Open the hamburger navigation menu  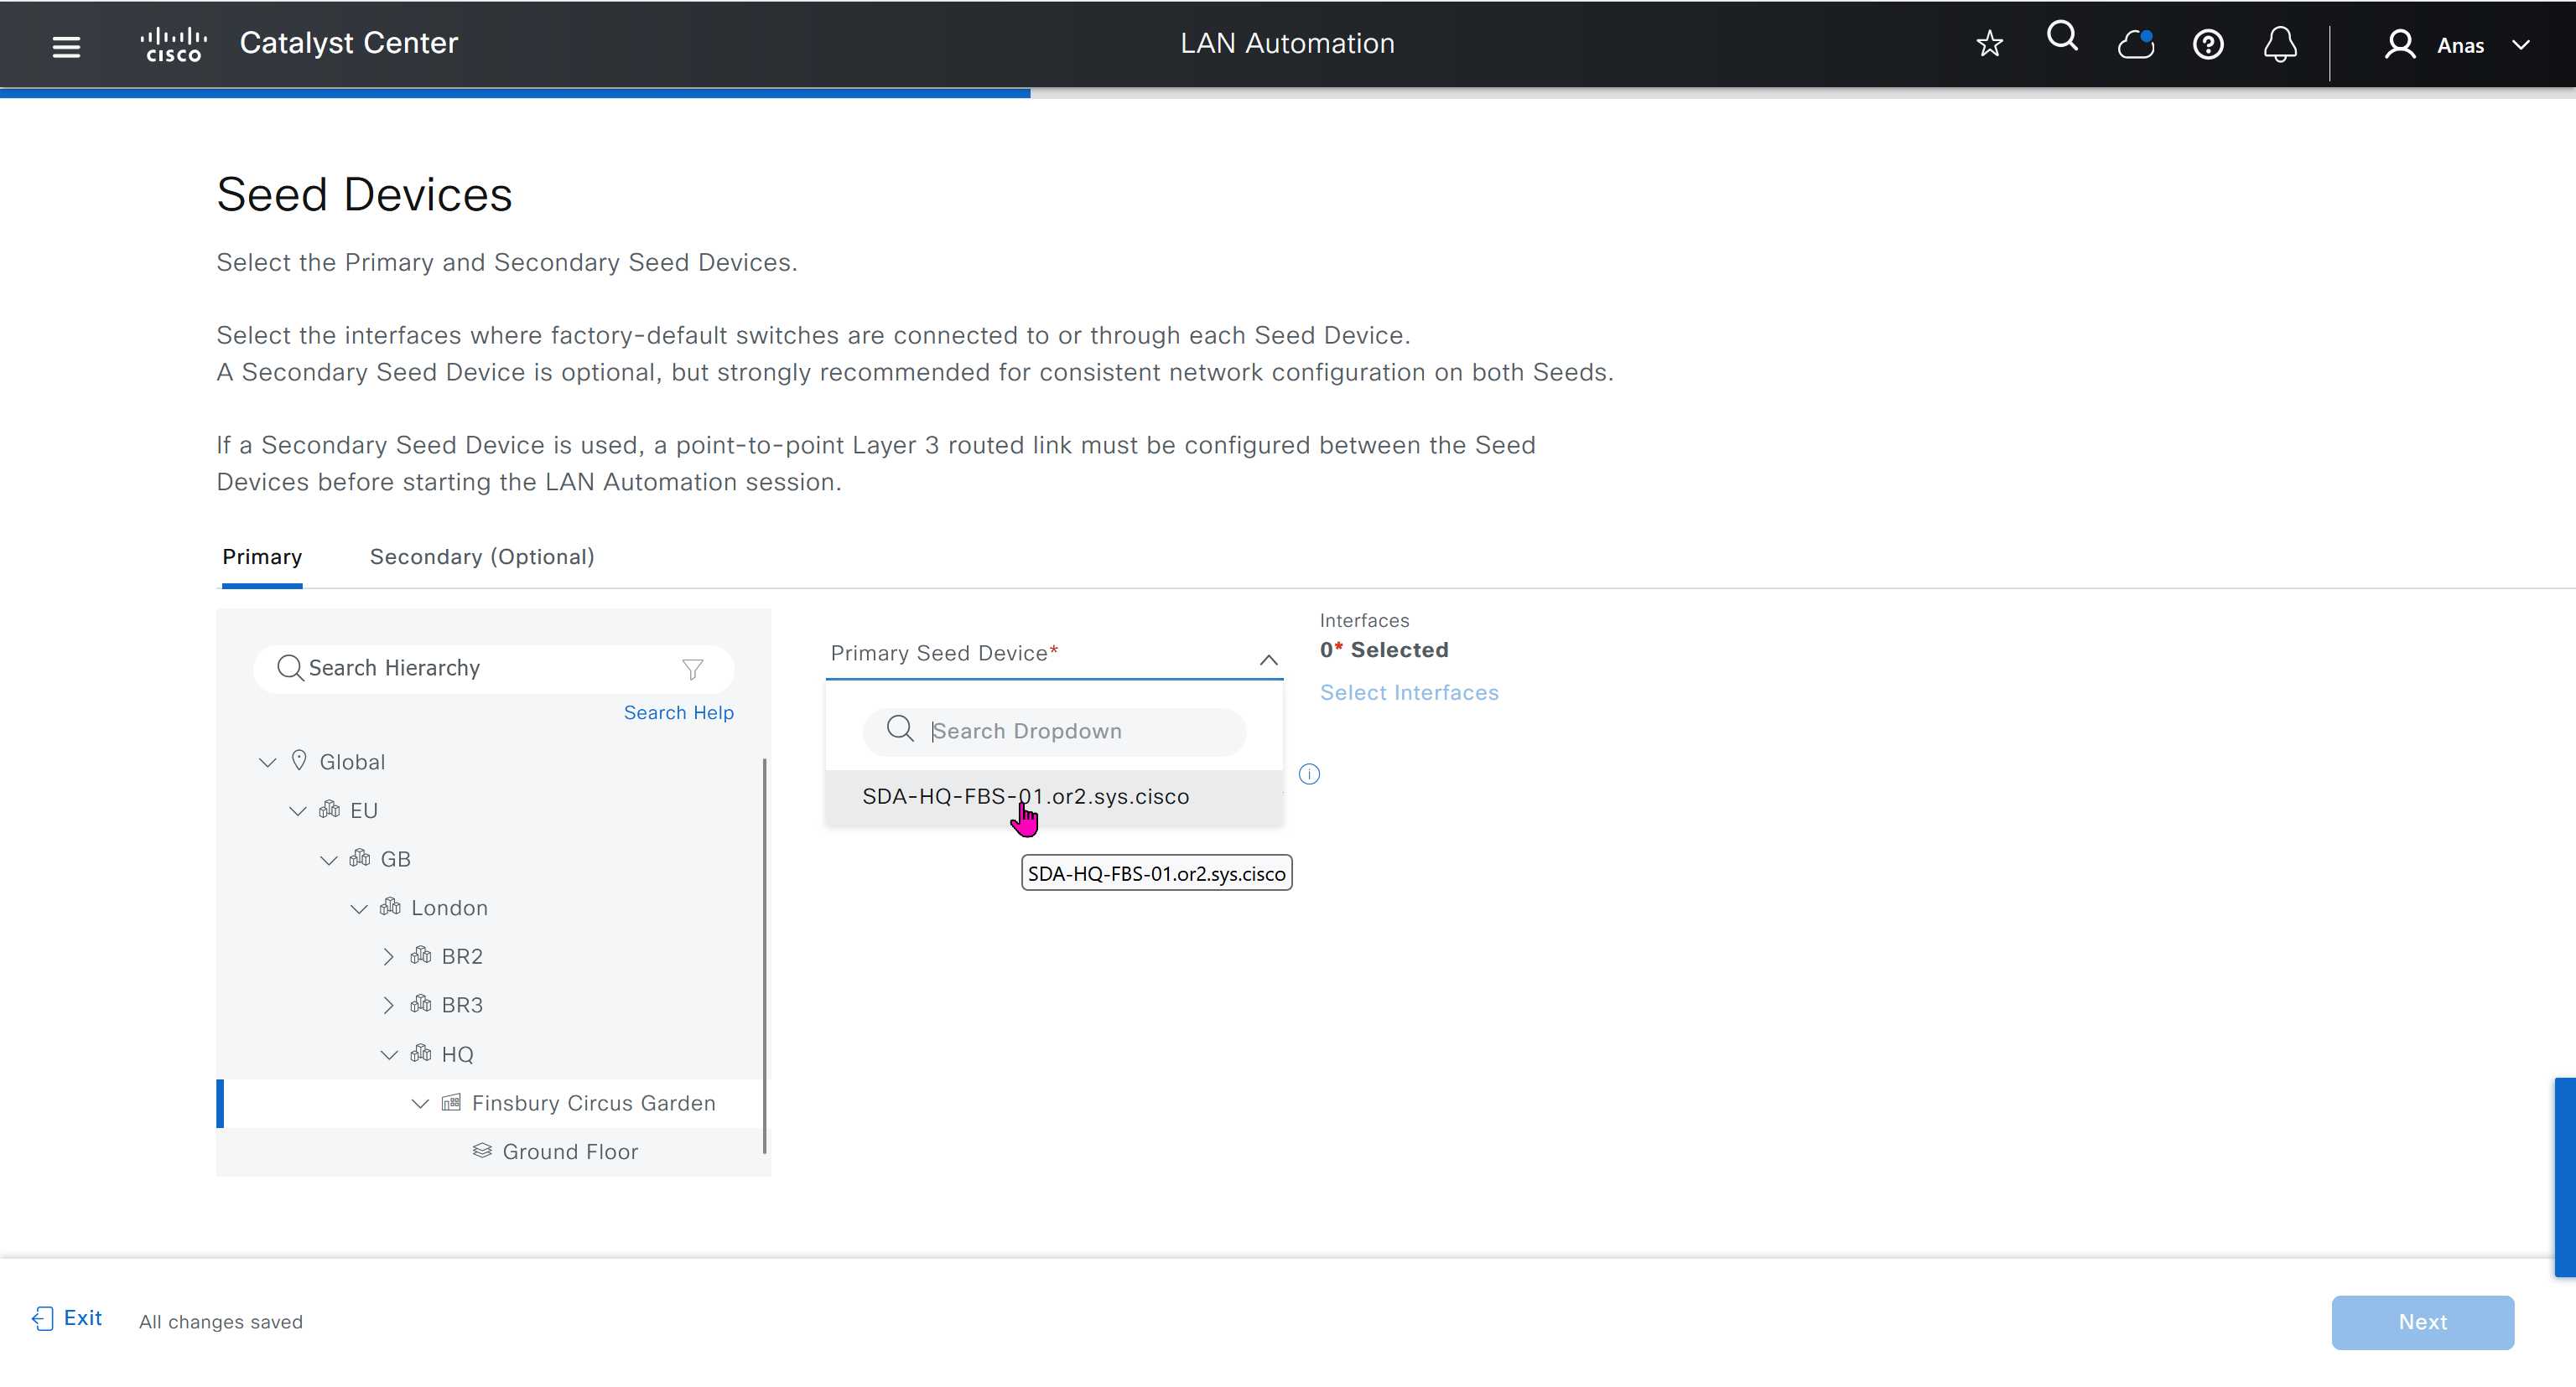66,46
